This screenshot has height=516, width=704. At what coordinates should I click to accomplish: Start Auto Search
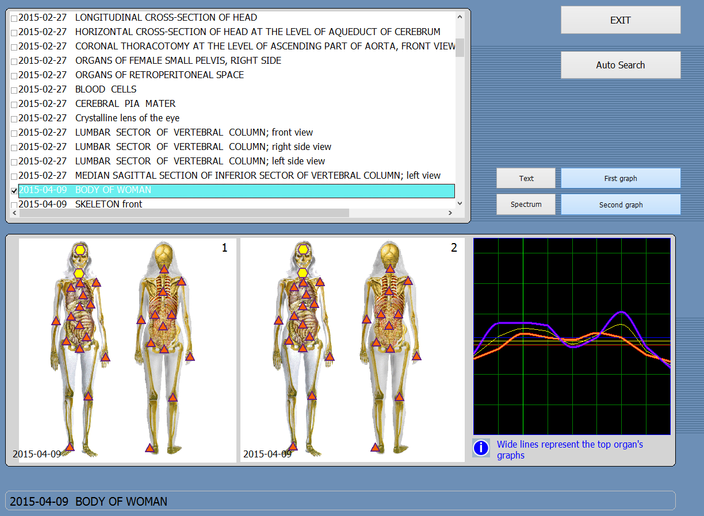pyautogui.click(x=621, y=65)
